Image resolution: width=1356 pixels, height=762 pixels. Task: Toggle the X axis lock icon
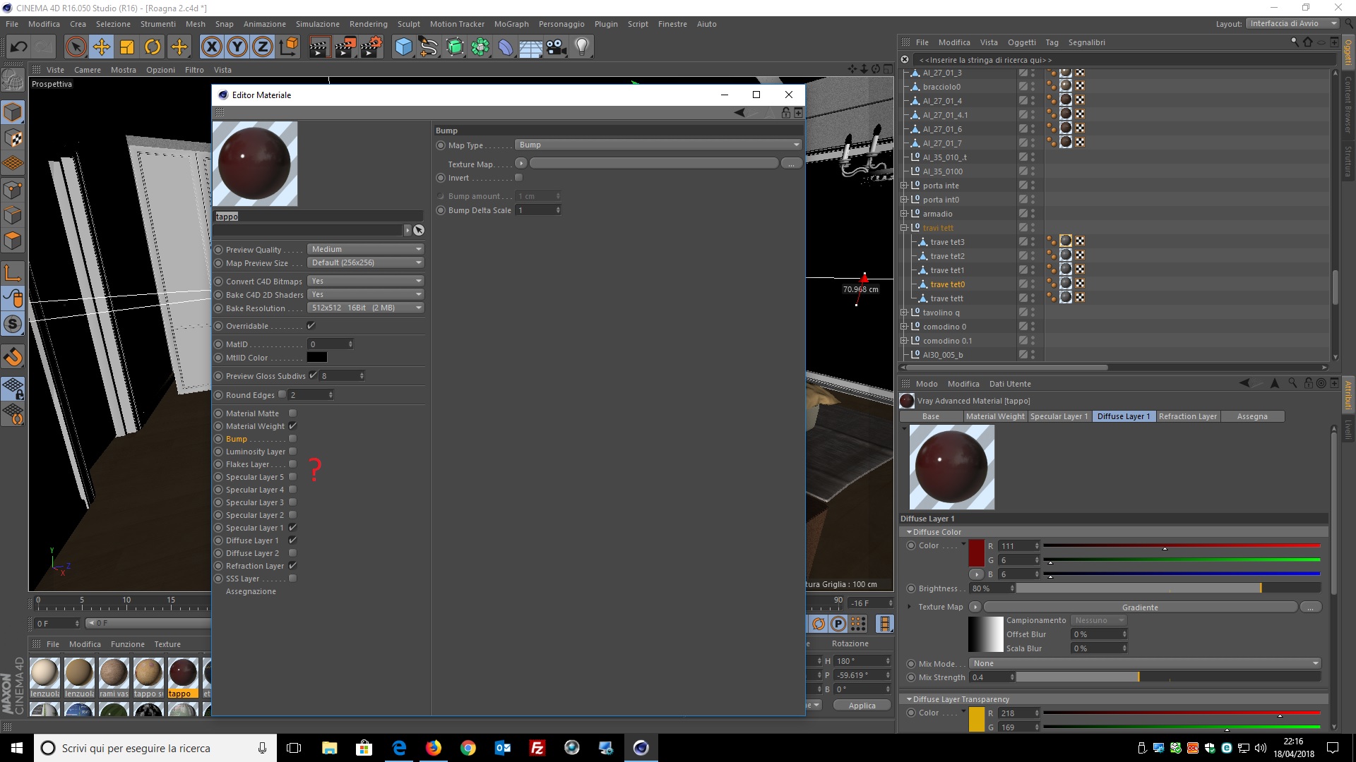coord(211,47)
